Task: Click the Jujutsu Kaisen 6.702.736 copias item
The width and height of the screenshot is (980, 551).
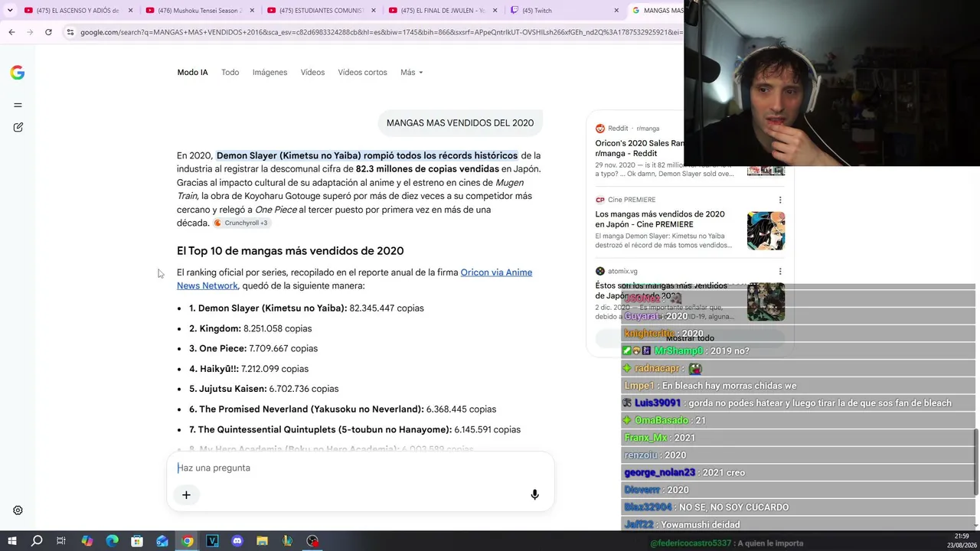Action: coord(263,389)
